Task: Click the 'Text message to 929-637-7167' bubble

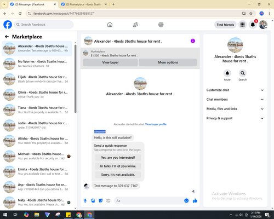Action: 116,186
